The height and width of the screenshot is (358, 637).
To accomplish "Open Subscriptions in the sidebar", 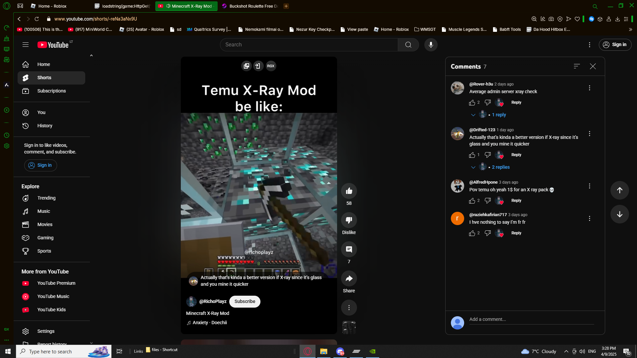I will 51,91.
